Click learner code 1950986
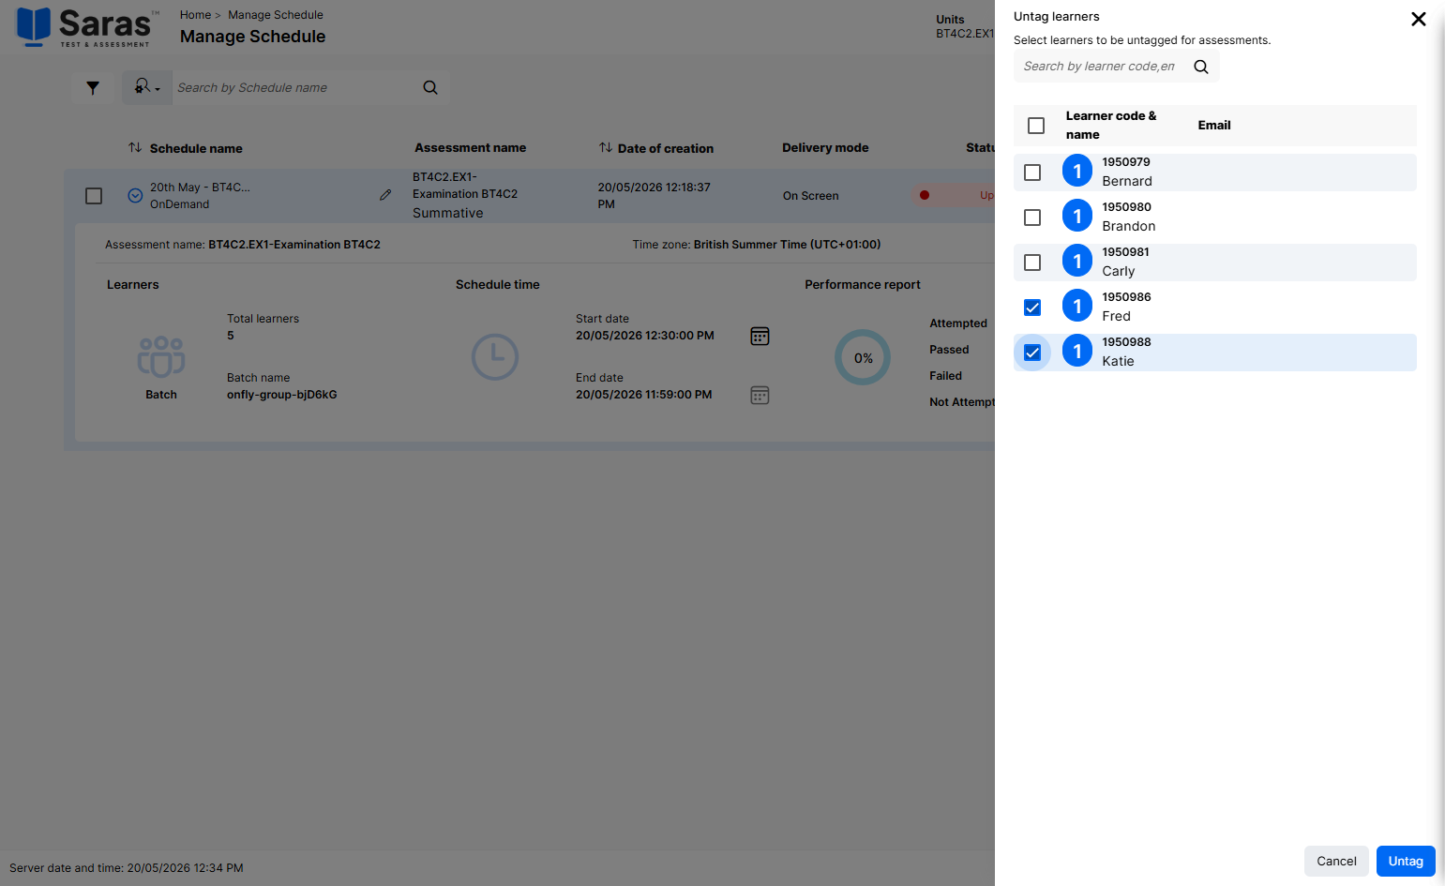This screenshot has height=886, width=1445. click(x=1126, y=297)
